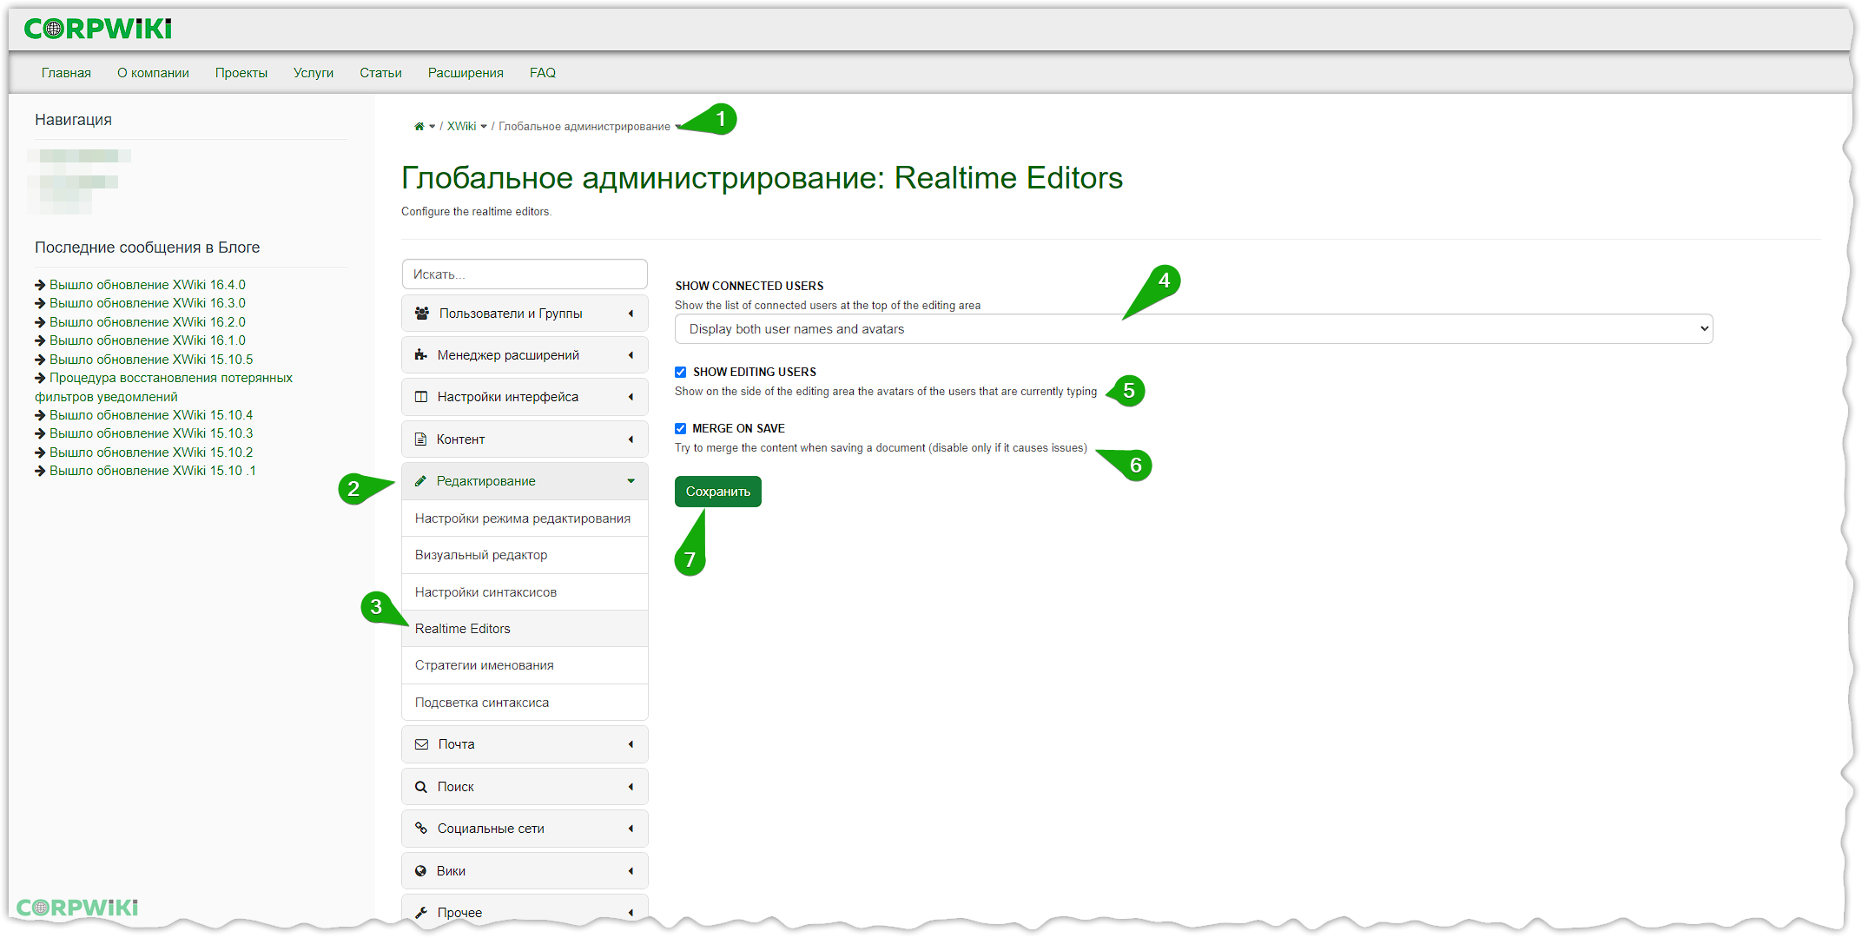Click wrench icon in Прочее section
1862x938 pixels.
(421, 913)
